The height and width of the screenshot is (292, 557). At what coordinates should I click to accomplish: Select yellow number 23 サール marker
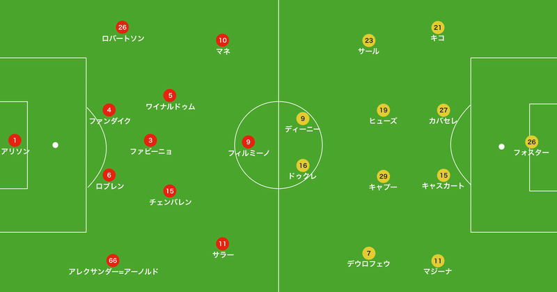pos(368,40)
